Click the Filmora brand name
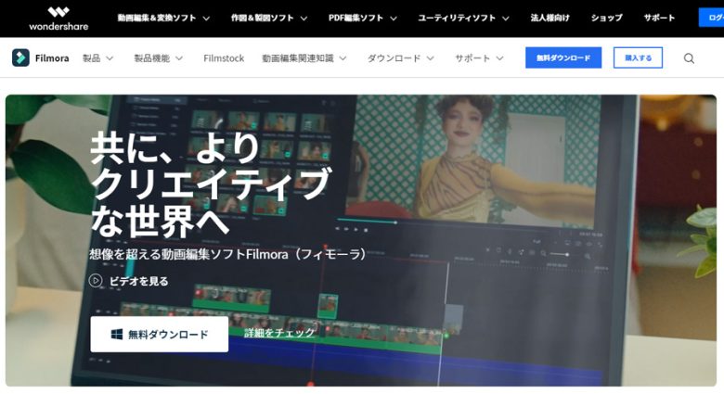This screenshot has height=394, width=724. click(52, 58)
